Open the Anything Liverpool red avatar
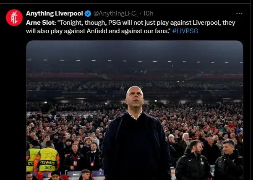Viewport: 253px width, 180px height. click(14, 18)
